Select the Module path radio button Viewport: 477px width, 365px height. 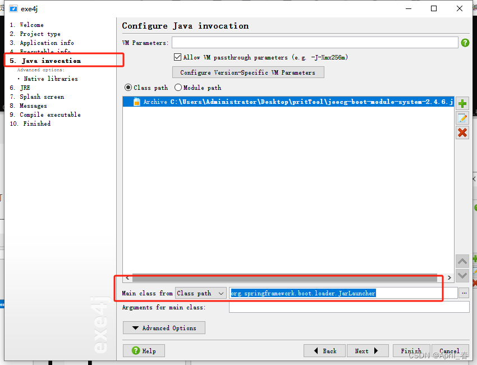click(x=178, y=88)
